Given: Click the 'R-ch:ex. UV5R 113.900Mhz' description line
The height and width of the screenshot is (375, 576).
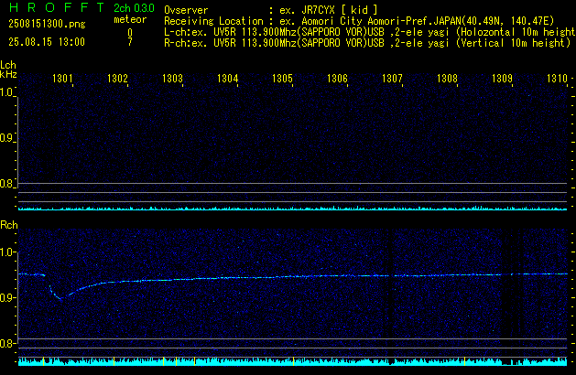Looking at the screenshot, I should 367,43.
